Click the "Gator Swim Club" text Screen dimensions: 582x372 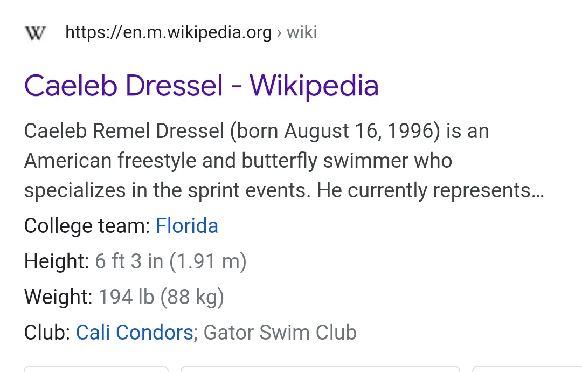(280, 332)
